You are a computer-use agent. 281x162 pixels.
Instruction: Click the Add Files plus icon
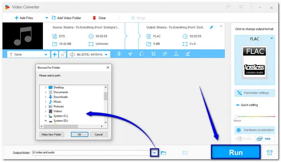click(16, 18)
